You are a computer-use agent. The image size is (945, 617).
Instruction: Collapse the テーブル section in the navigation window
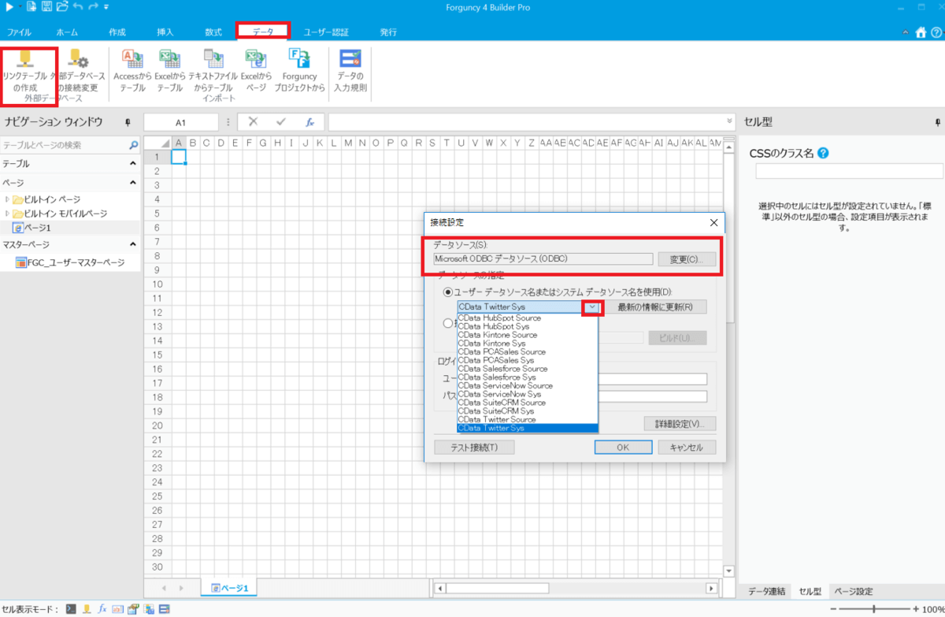[132, 164]
